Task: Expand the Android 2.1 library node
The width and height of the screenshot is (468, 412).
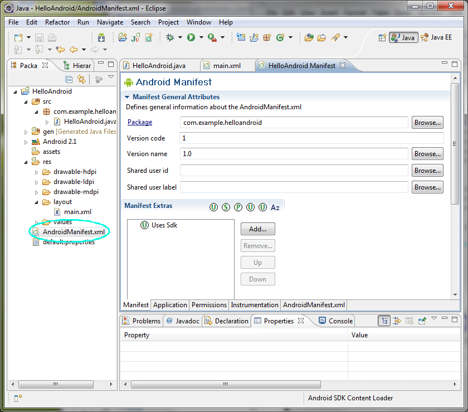Action: [x=26, y=142]
